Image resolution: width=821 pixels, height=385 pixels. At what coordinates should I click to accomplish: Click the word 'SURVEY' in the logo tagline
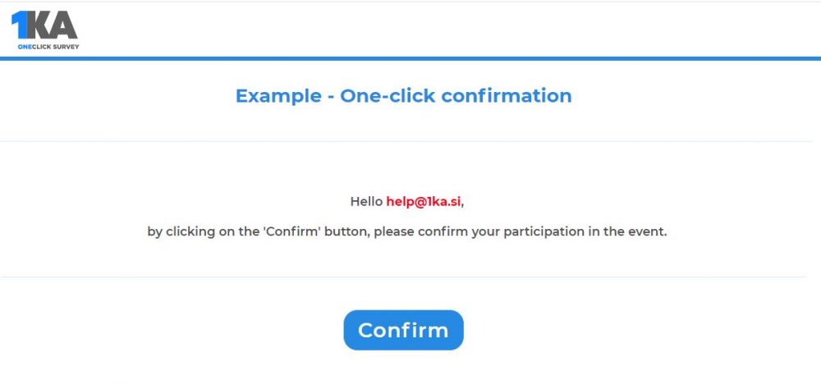coord(67,47)
